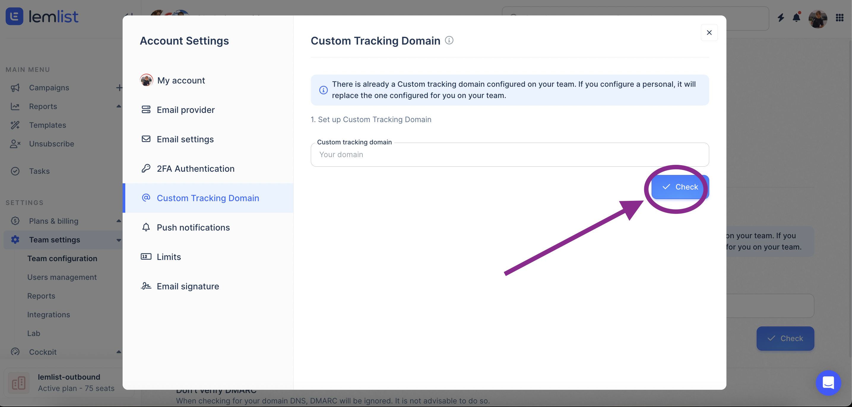
Task: Click the My account avatar picture
Action: pyautogui.click(x=146, y=80)
